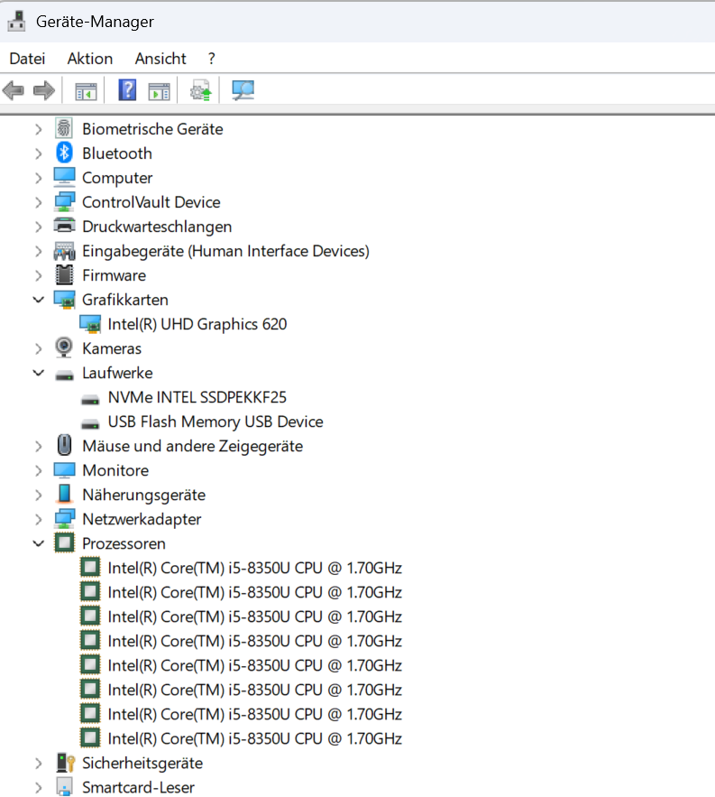Click the Back arrow toolbar icon
The height and width of the screenshot is (797, 715).
click(x=14, y=90)
